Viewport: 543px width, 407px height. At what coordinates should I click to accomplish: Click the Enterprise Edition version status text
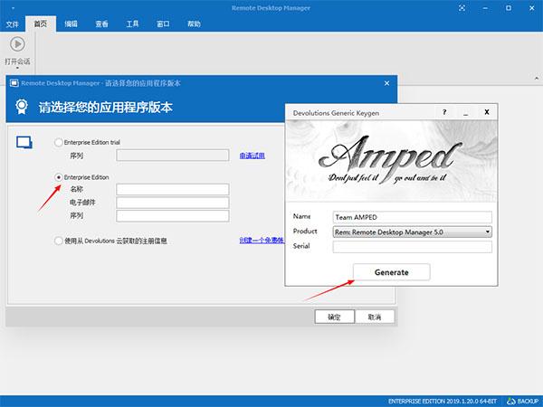(443, 401)
